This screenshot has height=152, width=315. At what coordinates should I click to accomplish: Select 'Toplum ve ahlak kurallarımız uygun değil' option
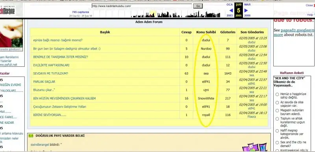point(277,119)
